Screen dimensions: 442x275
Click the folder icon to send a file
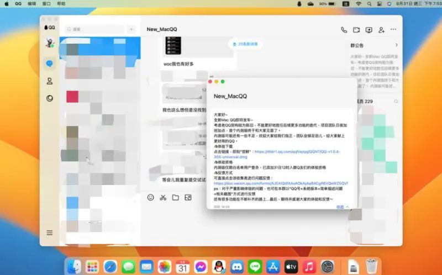pyautogui.click(x=175, y=198)
